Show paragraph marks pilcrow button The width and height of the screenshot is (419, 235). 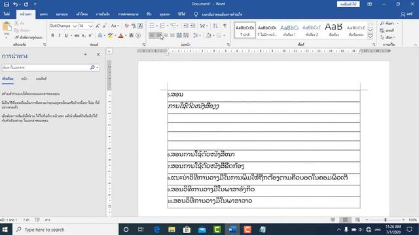pos(225,26)
